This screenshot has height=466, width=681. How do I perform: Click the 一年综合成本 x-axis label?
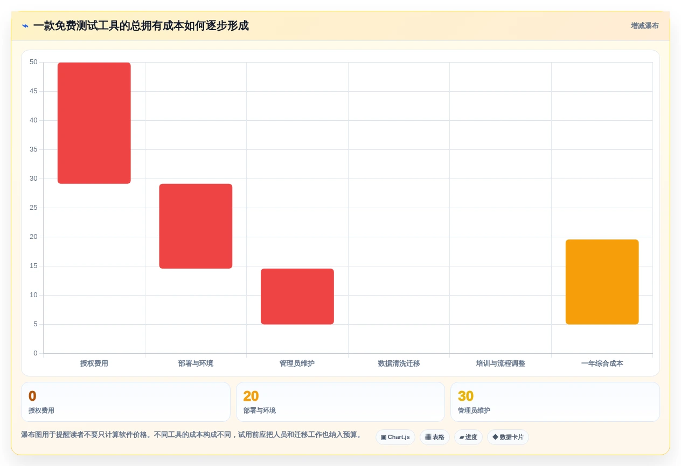click(602, 364)
